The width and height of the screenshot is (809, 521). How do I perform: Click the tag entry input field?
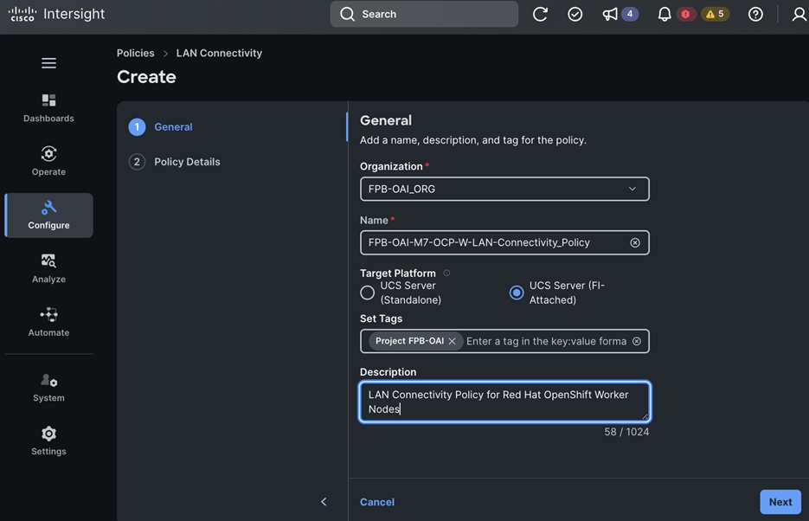[546, 341]
